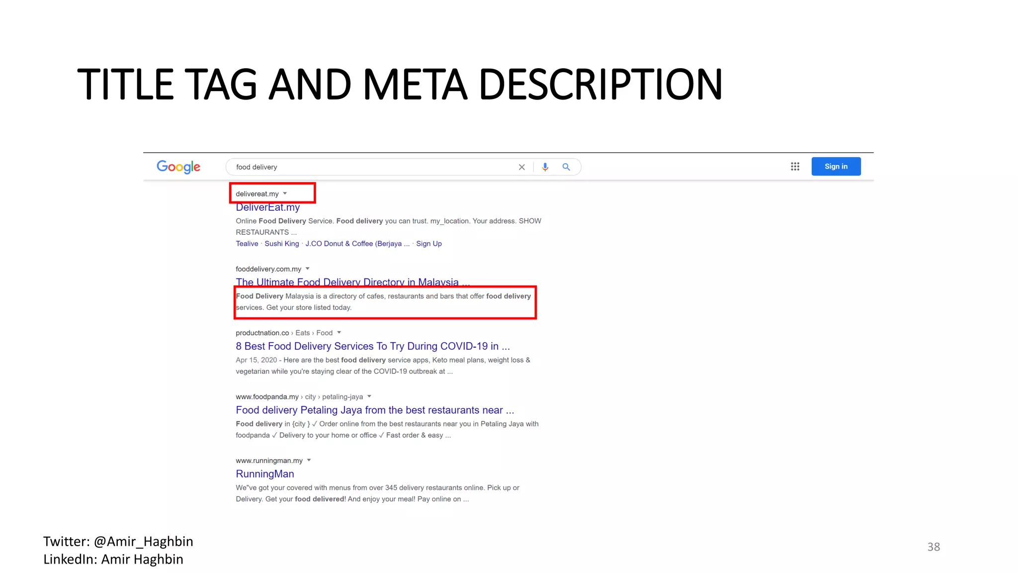Open the Sign Up sitelink
Image resolution: width=1018 pixels, height=573 pixels.
pos(429,244)
